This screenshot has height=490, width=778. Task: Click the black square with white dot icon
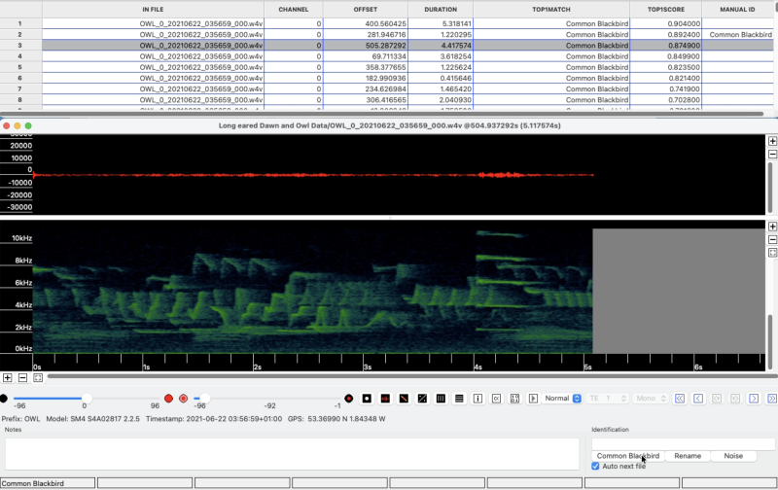(x=367, y=399)
